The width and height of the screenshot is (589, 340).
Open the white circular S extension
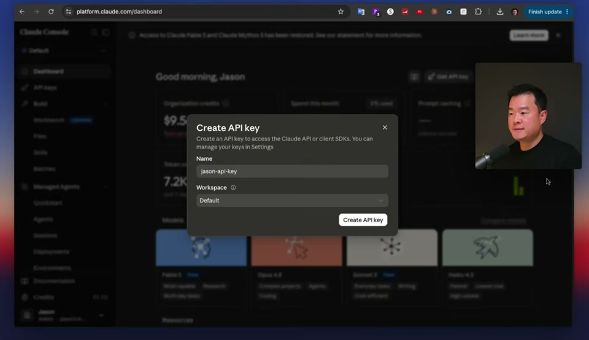[390, 12]
